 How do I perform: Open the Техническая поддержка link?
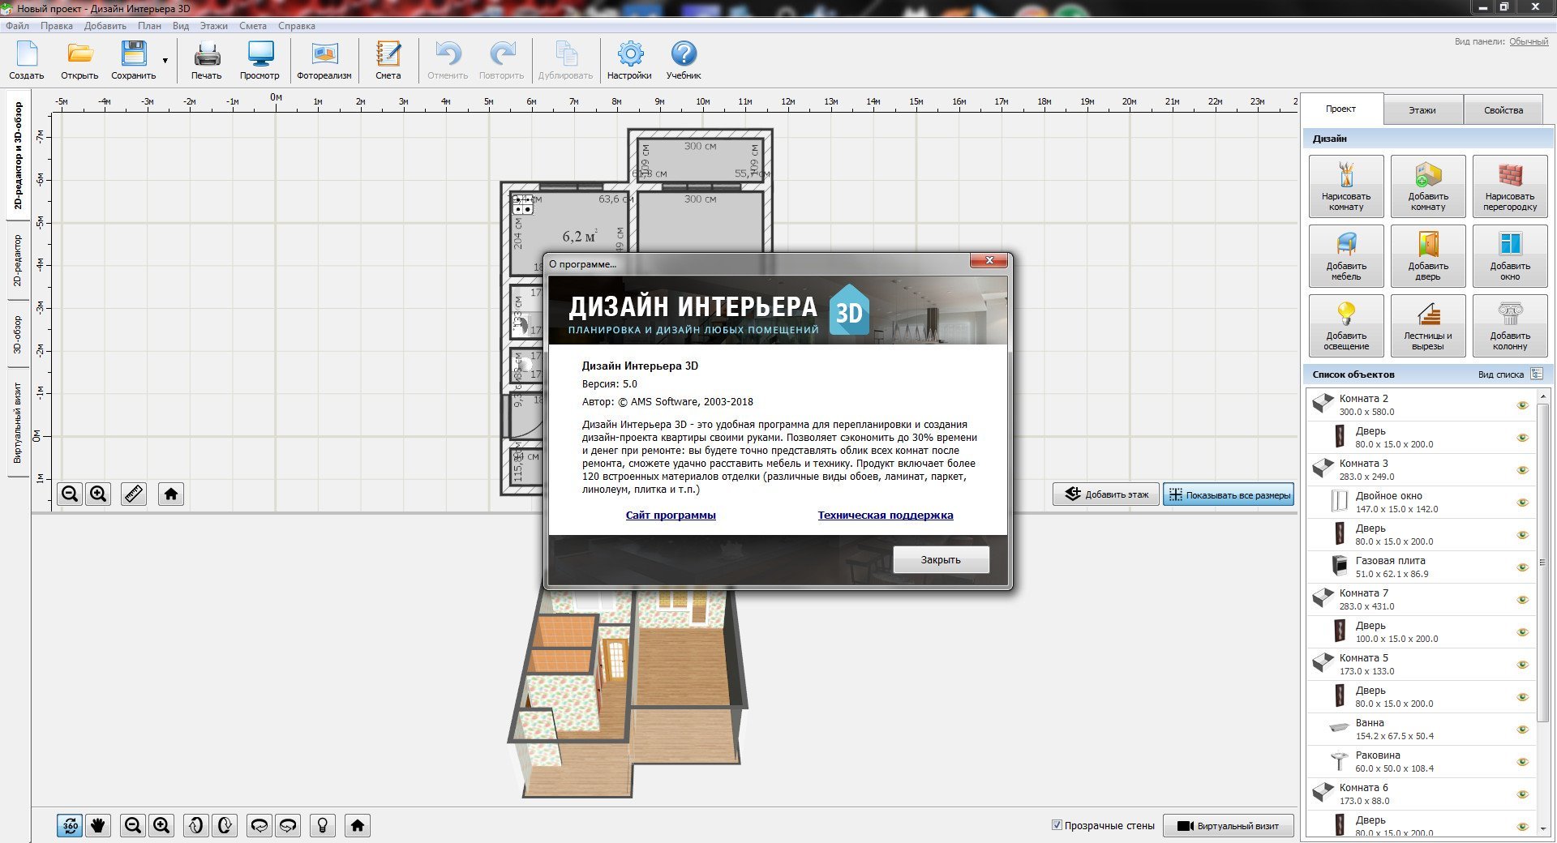click(886, 515)
